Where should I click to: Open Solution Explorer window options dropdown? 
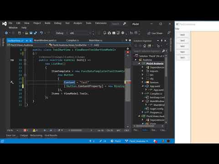158,41
